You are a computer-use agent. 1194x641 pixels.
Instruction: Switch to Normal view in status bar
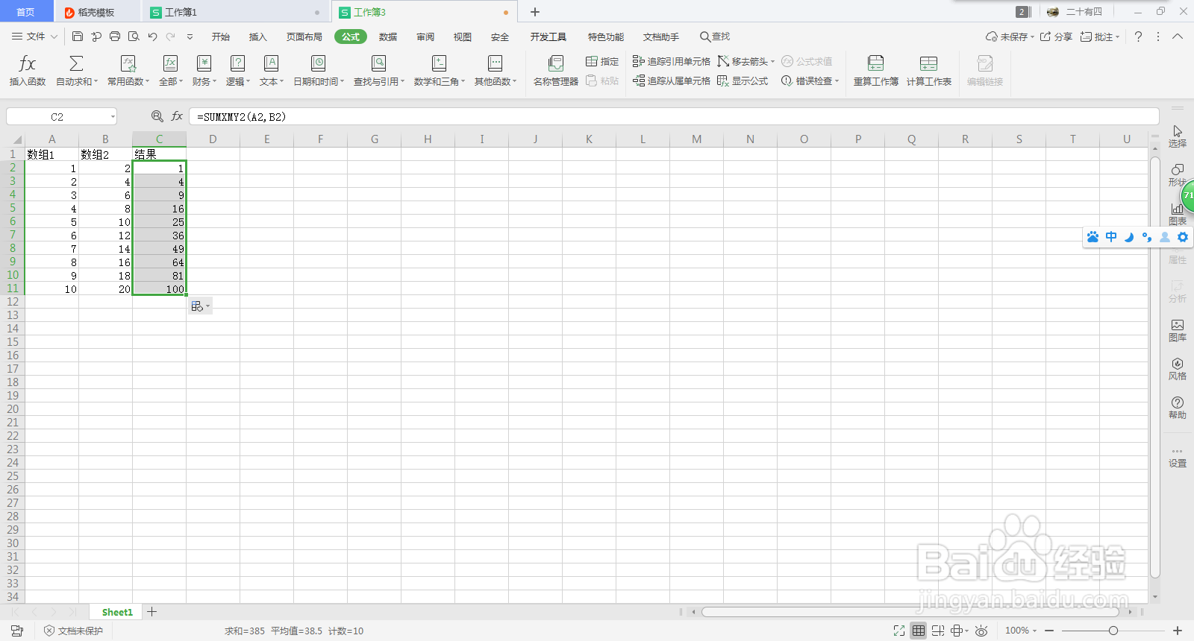(x=919, y=631)
